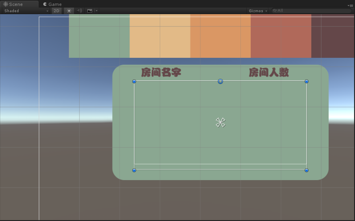
Task: Select the orange color block
Action: coord(220,36)
